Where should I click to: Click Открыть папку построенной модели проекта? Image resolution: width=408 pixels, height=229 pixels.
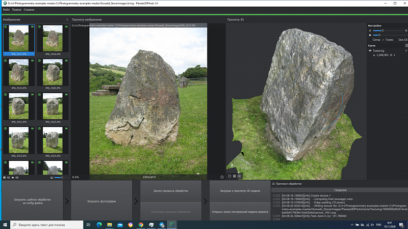point(240,211)
